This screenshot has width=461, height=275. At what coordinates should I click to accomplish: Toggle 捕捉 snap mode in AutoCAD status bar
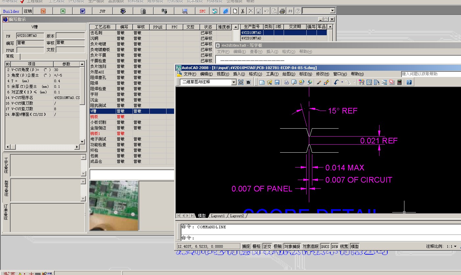pyautogui.click(x=246, y=246)
